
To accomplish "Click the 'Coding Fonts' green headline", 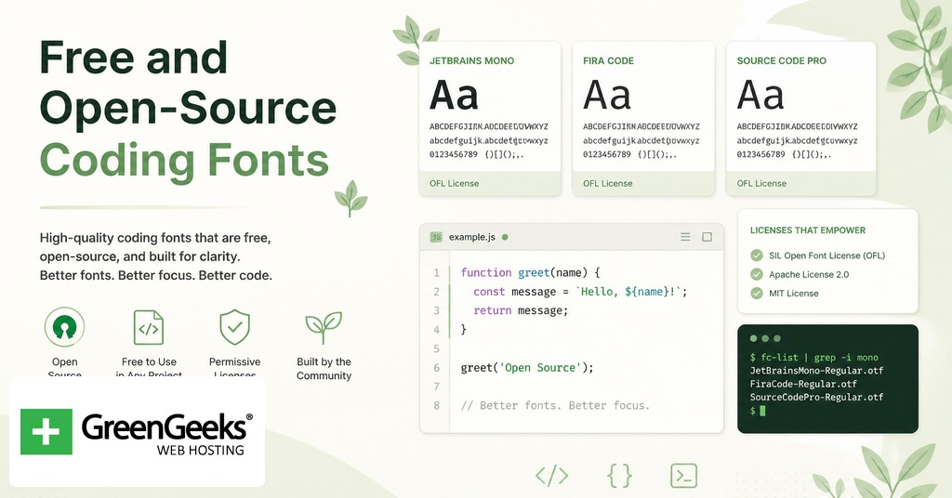I will coord(184,160).
